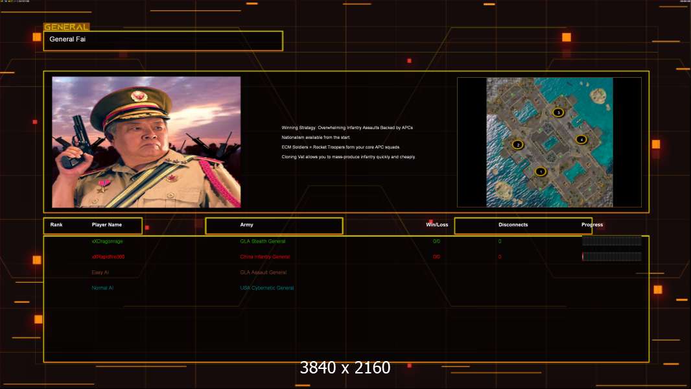
Task: Select player xXRapidfire360 in the list
Action: 108,257
